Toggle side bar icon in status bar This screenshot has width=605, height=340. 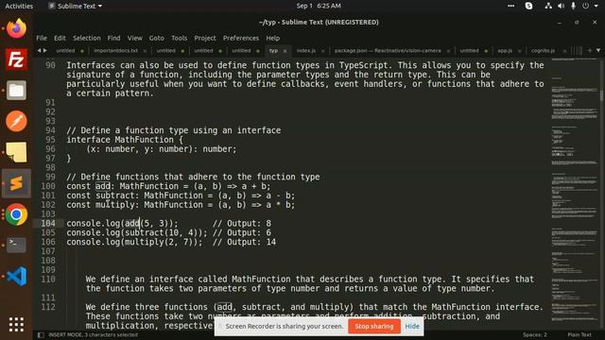[41, 335]
